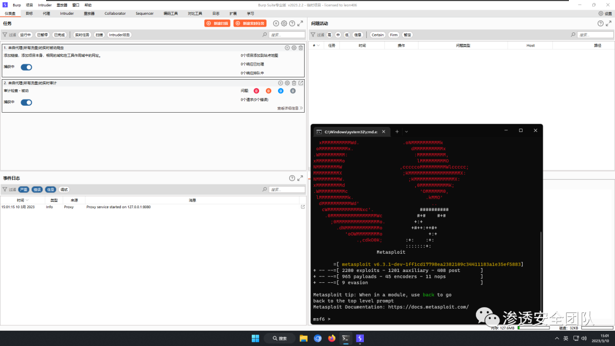Expand the Tasks panel to full view
Screen dimensions: 615x346
click(x=300, y=23)
